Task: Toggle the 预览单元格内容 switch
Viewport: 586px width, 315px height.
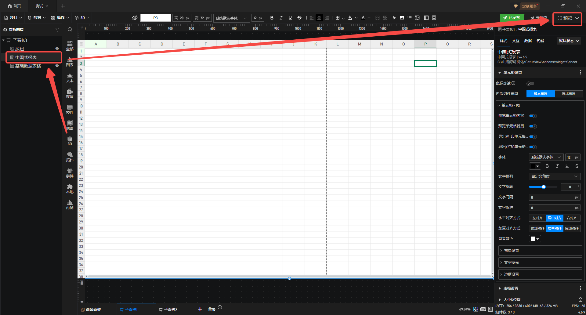Action: (533, 116)
